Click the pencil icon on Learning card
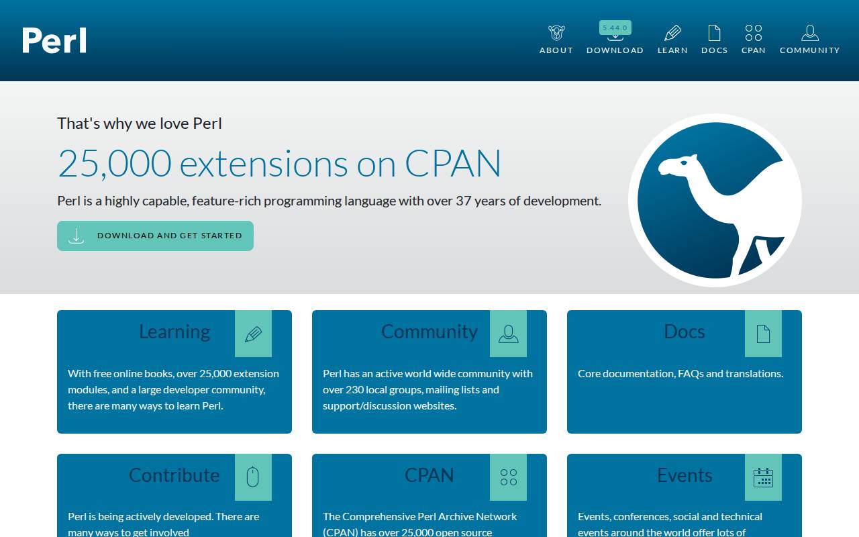The height and width of the screenshot is (537, 859). point(253,334)
